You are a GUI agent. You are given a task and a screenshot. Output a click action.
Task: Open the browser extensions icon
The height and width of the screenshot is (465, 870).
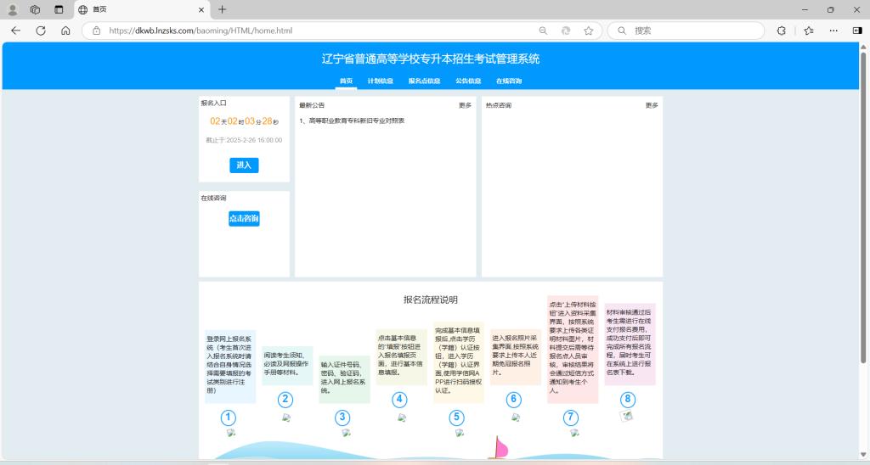click(x=782, y=31)
